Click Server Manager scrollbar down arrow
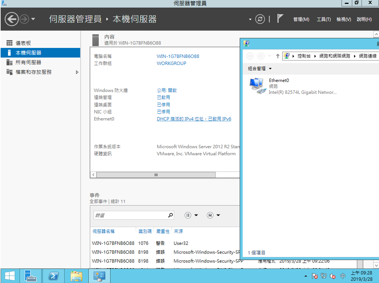Image resolution: width=379 pixels, height=283 pixels. coord(376,265)
